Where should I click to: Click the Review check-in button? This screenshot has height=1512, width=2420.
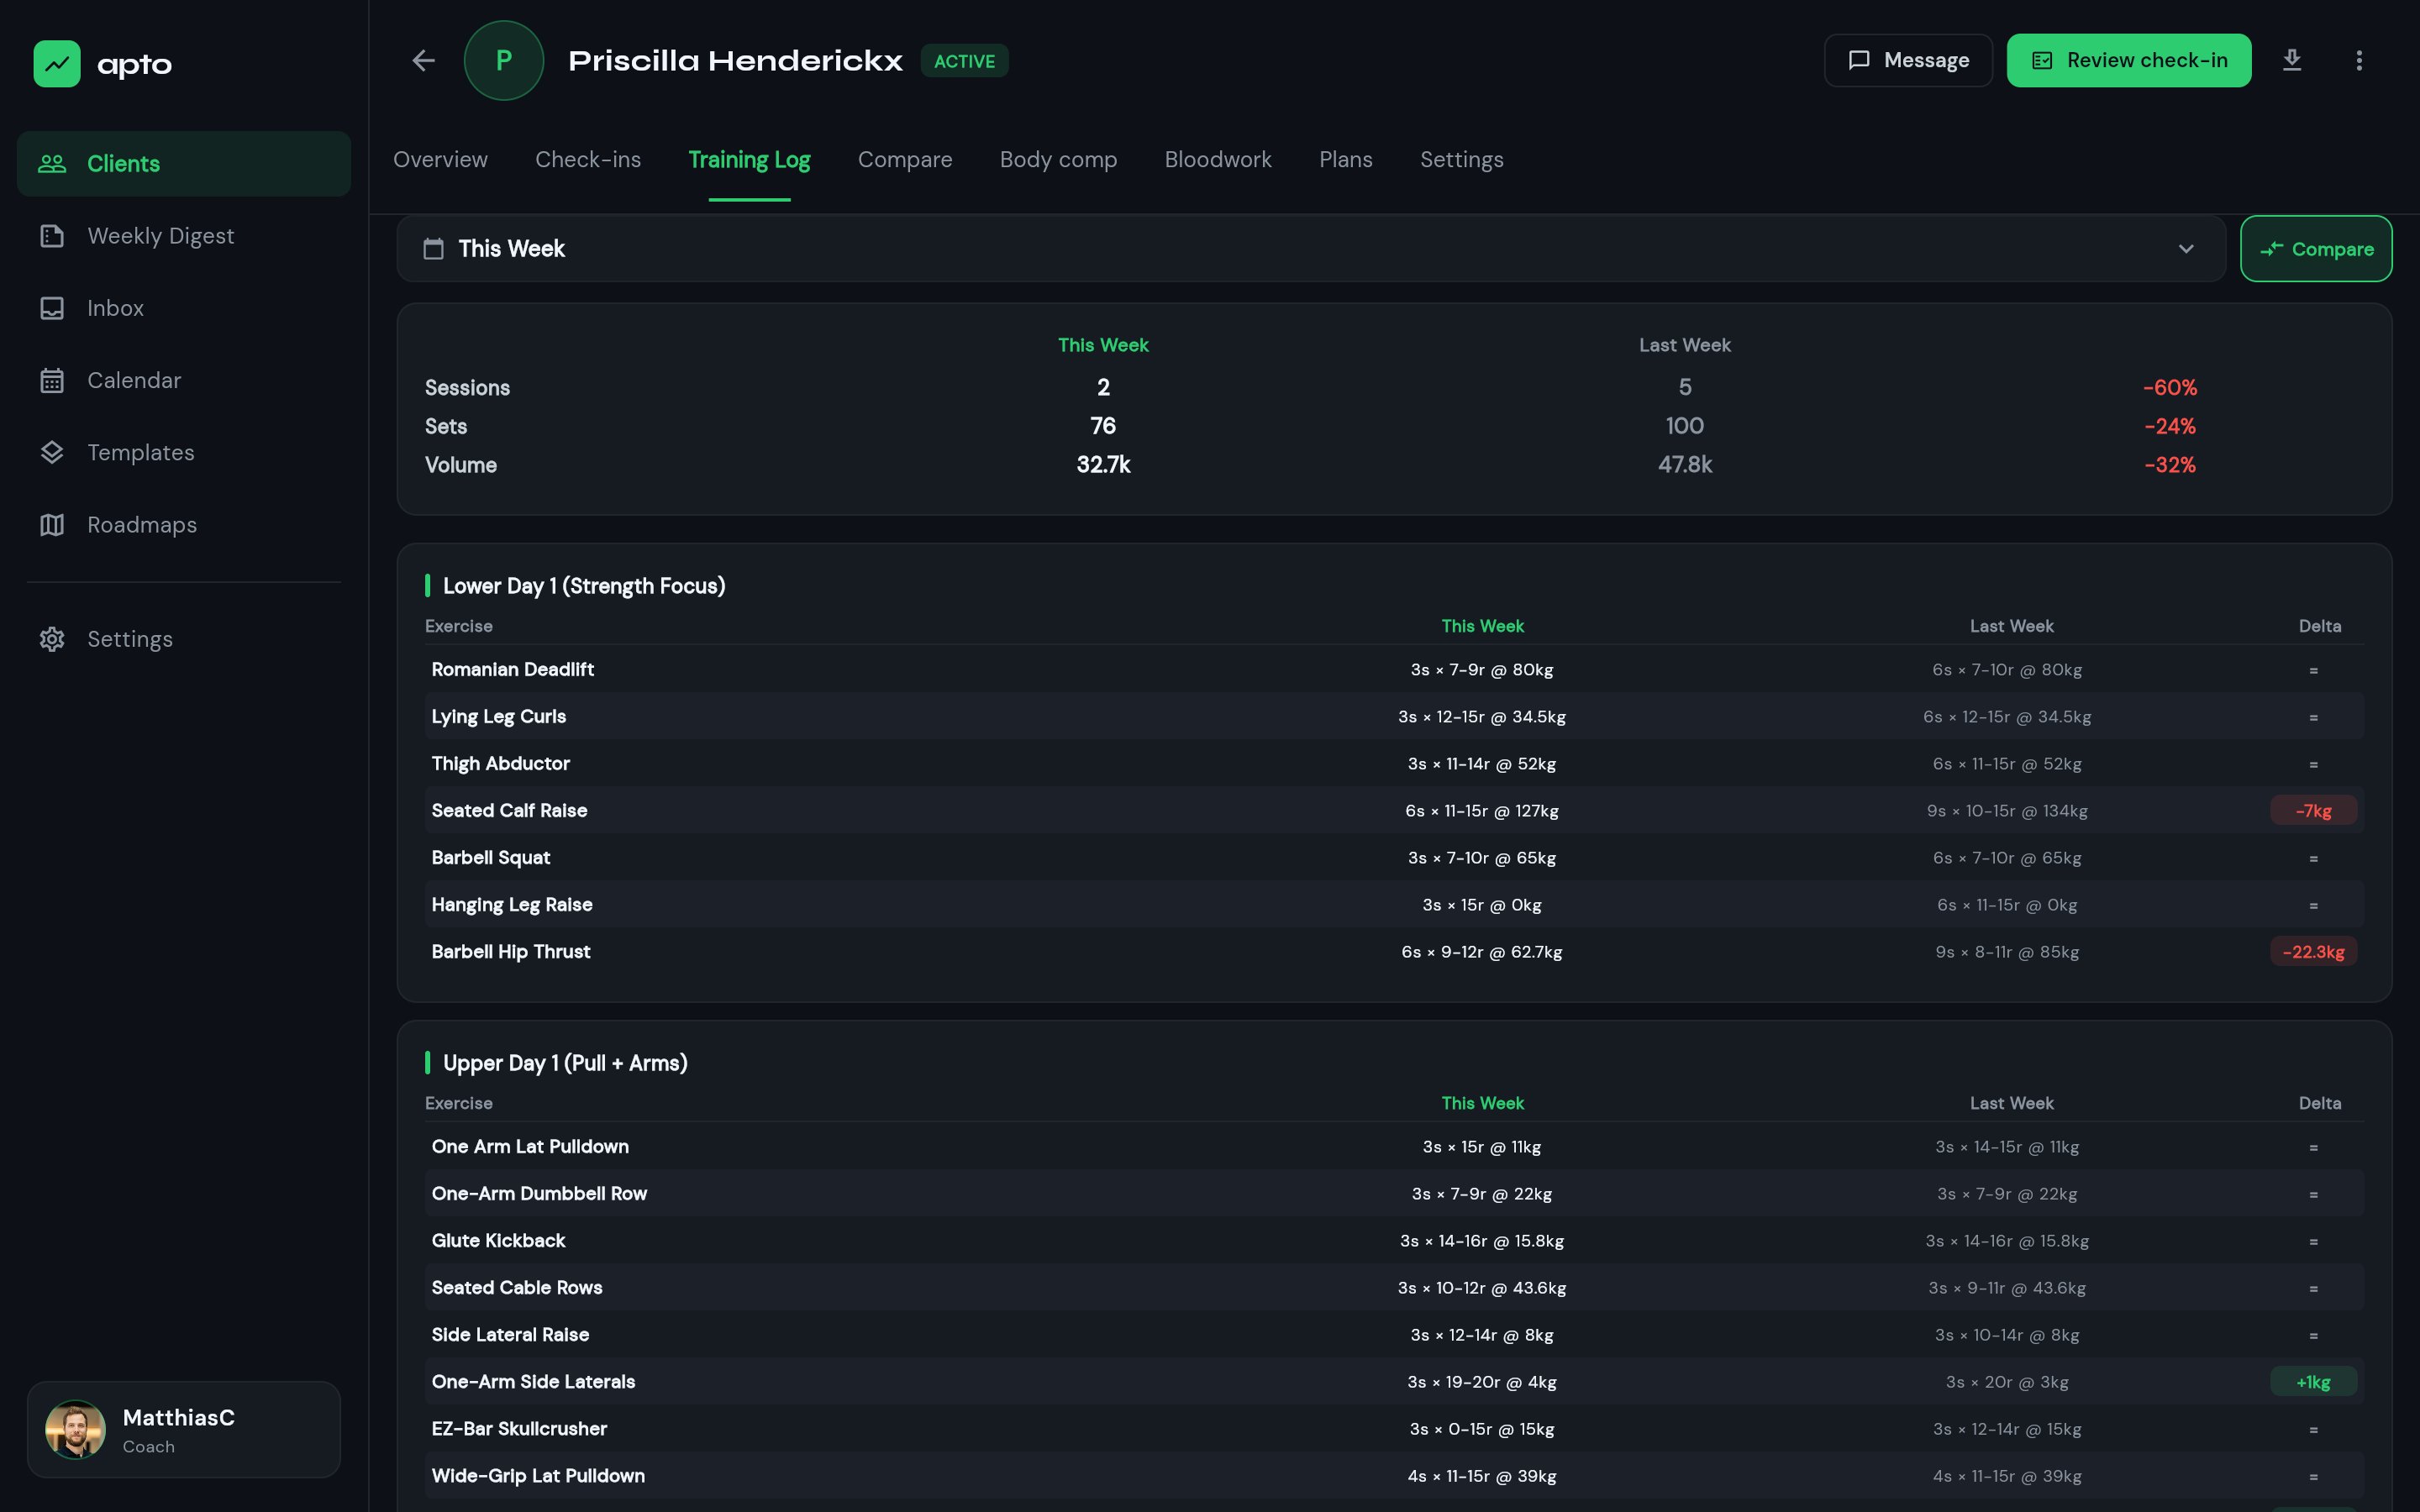click(2128, 61)
